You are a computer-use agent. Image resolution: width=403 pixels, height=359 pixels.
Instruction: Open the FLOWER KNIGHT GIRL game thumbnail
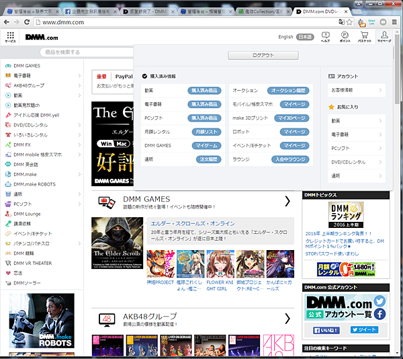tap(220, 264)
